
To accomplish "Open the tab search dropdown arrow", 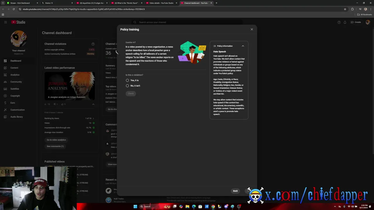I will (x=3, y=3).
